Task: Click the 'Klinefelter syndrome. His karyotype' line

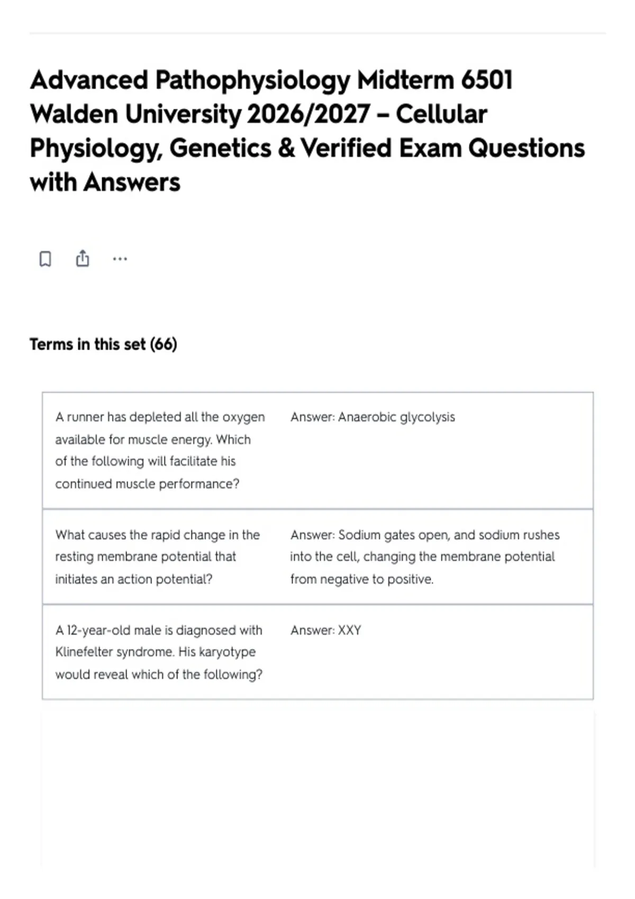Action: click(x=155, y=652)
